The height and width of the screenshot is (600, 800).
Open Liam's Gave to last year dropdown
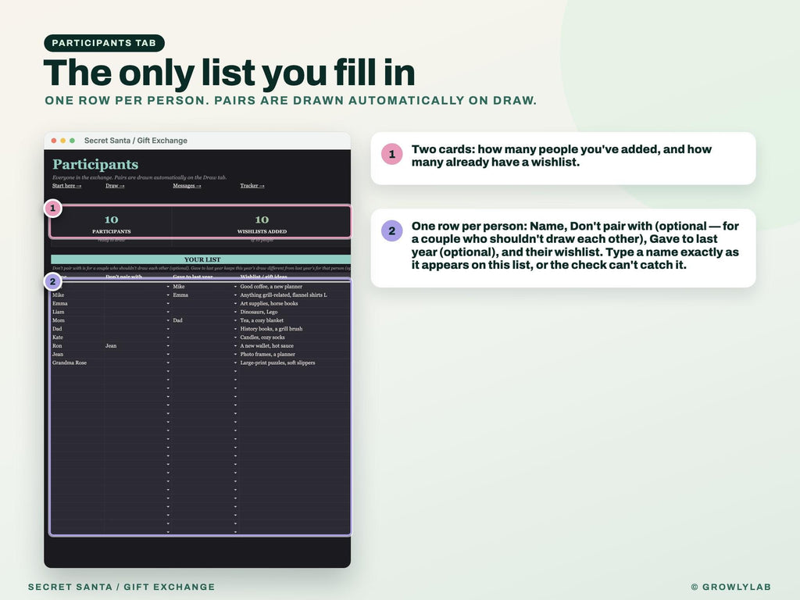coord(235,312)
